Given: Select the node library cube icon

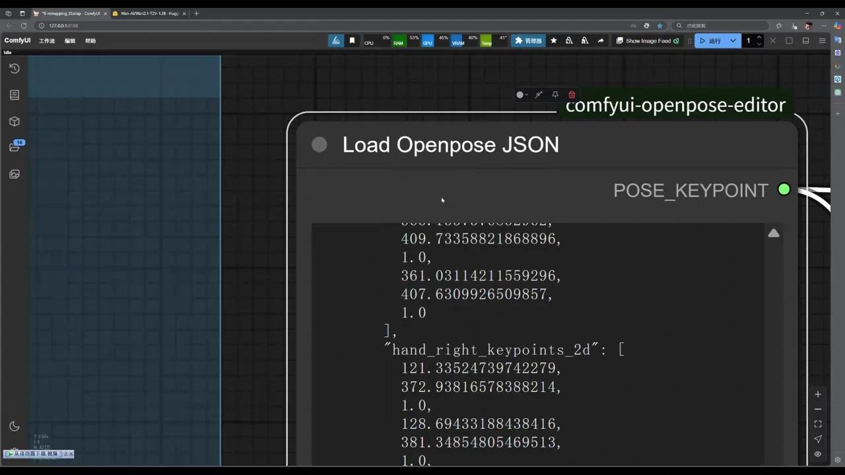Looking at the screenshot, I should (x=15, y=121).
